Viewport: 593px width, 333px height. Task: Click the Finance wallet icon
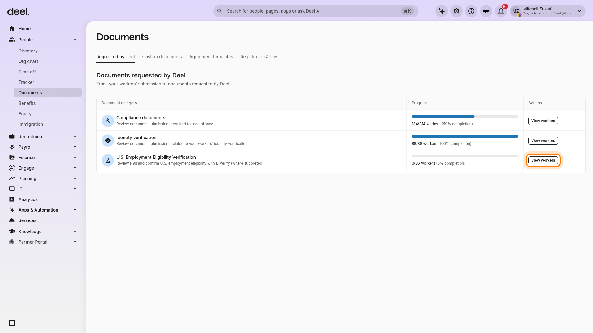tap(12, 157)
